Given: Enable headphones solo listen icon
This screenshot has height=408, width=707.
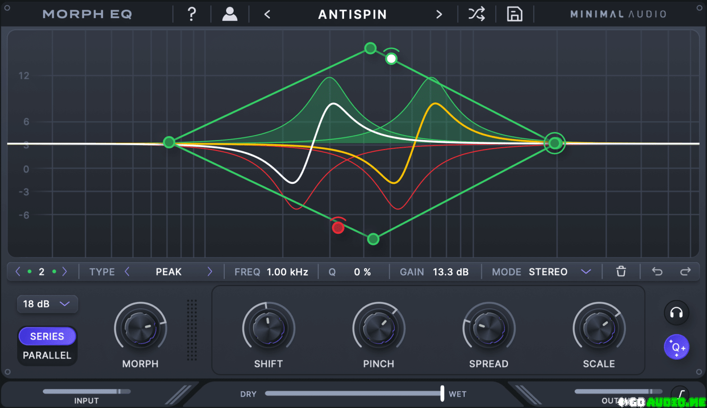Looking at the screenshot, I should point(676,313).
